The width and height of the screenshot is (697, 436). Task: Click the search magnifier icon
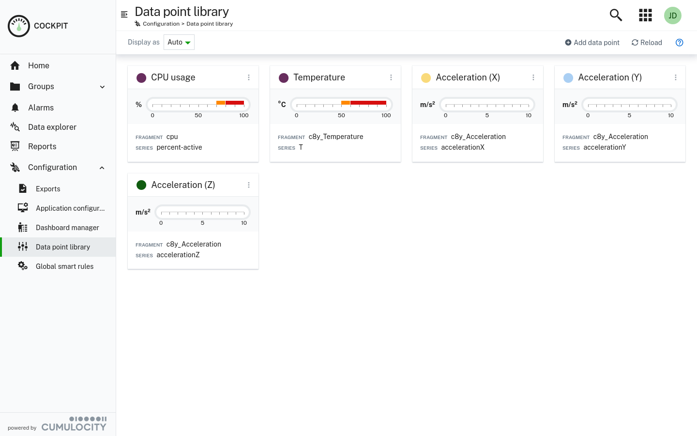pyautogui.click(x=616, y=15)
